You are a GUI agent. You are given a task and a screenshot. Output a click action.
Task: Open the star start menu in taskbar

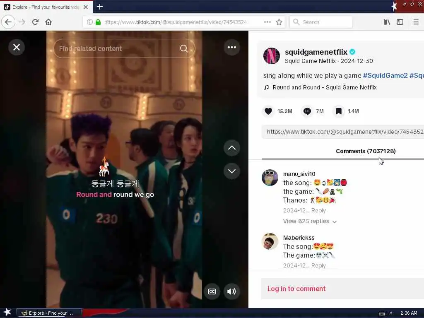[7, 312]
